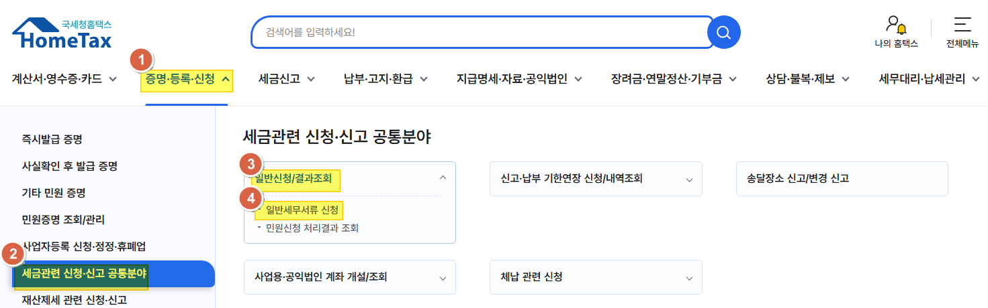988x308 pixels.
Task: Open the 장려금·연말정산·기부금 menu
Action: click(x=674, y=79)
